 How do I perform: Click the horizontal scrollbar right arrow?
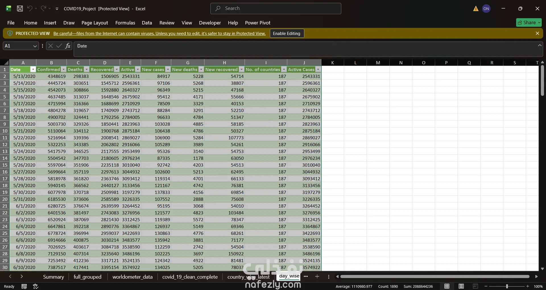pyautogui.click(x=536, y=276)
